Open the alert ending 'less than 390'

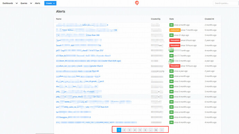coord(78,35)
